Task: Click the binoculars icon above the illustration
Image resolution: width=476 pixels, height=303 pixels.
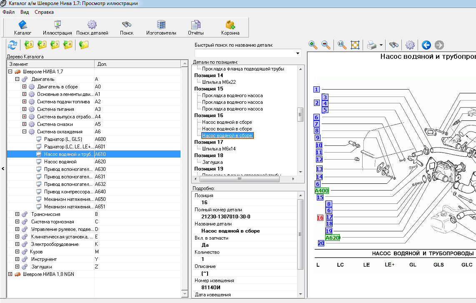Action: (x=394, y=45)
